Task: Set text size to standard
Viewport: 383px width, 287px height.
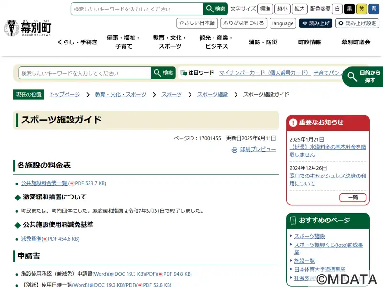Action: coord(265,9)
